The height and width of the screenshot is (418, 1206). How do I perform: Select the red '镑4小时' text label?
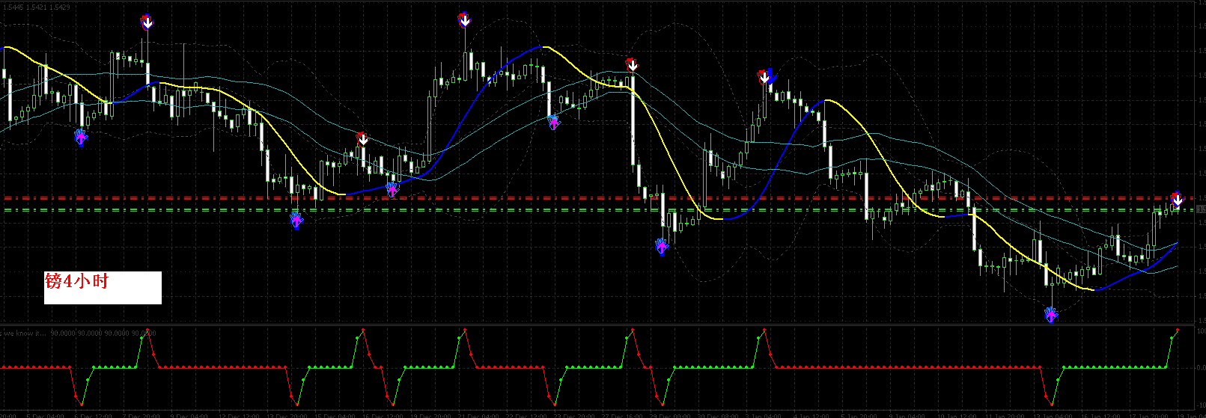click(76, 282)
